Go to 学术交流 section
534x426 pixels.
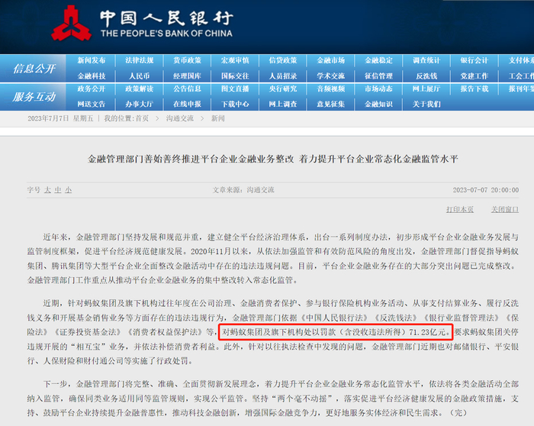[x=330, y=76]
